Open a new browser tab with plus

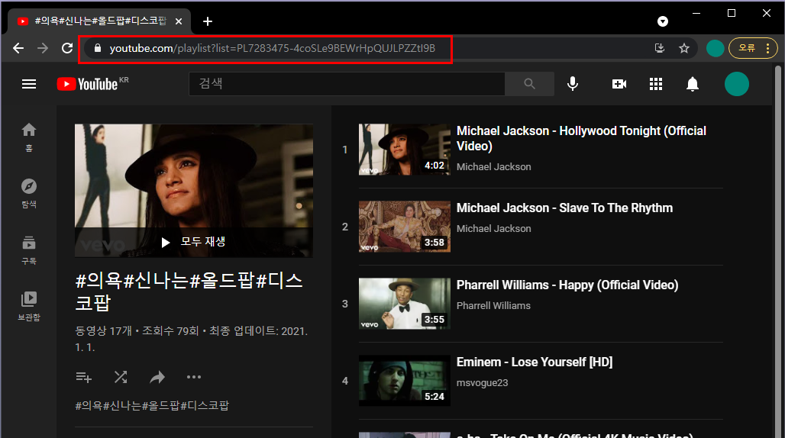point(208,21)
